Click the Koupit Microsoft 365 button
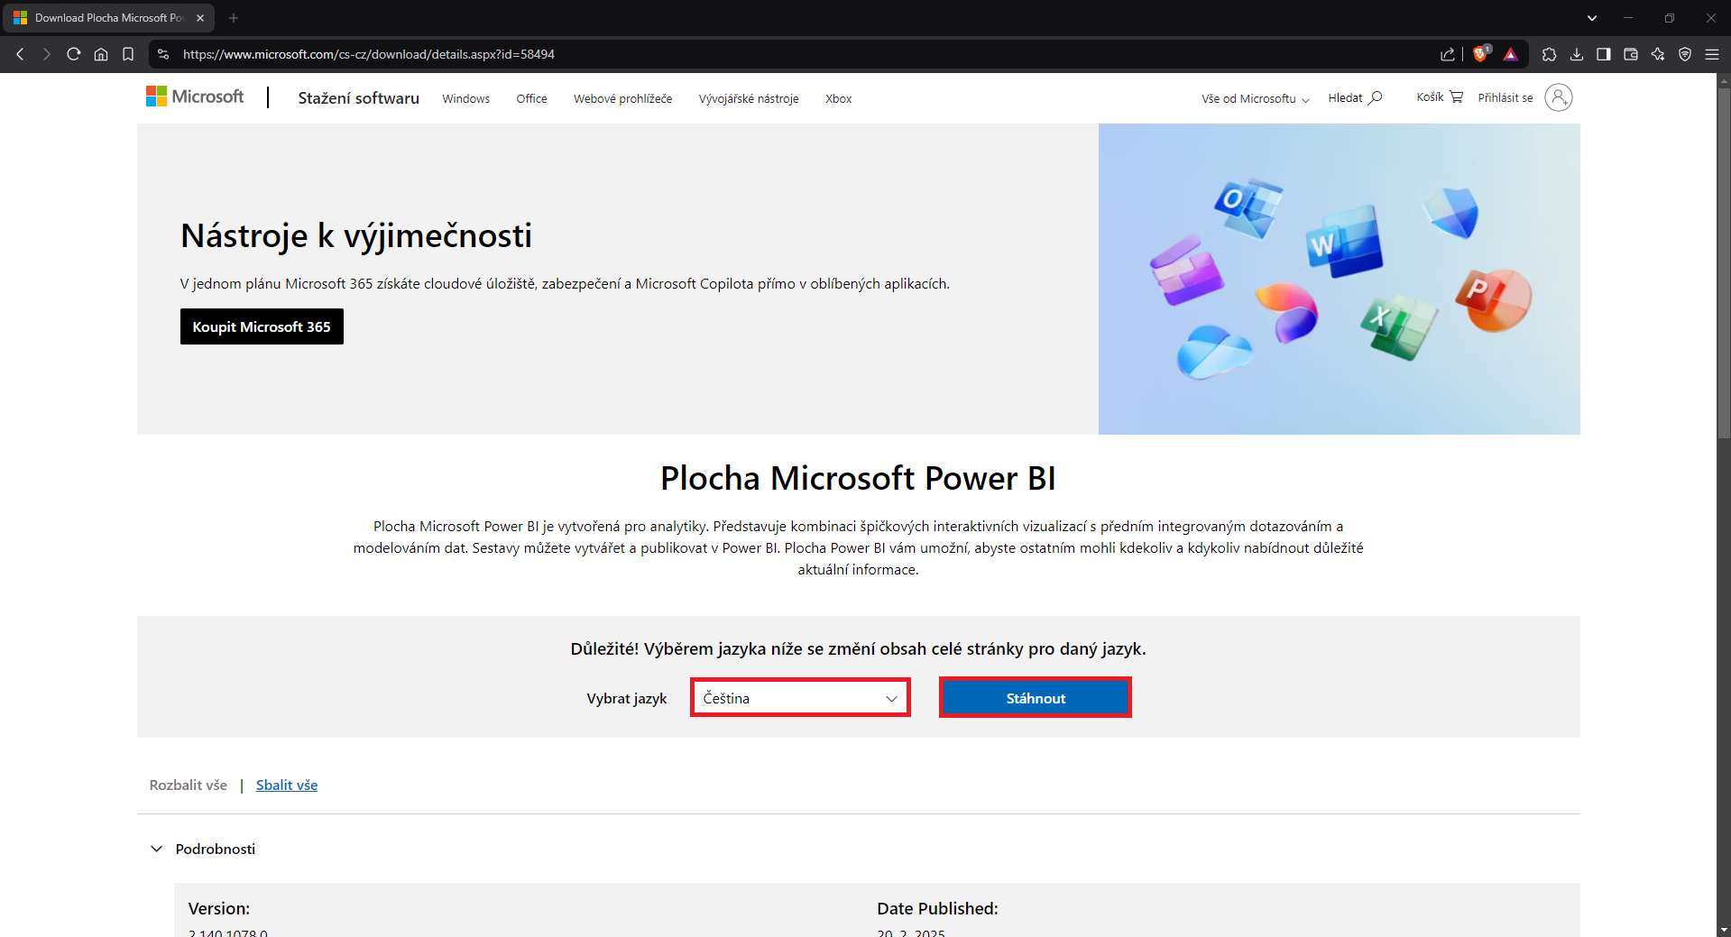Screen dimensions: 1731x937 click(x=262, y=326)
